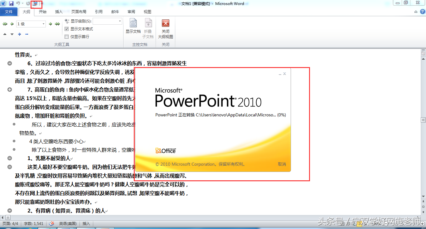Image resolution: width=426 pixels, height=229 pixels.
Task: Uncheck 显示文本格式 checkbox
Action: pyautogui.click(x=66, y=29)
